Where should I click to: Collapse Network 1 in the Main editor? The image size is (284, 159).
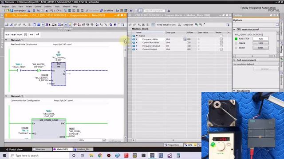[x=6, y=40]
